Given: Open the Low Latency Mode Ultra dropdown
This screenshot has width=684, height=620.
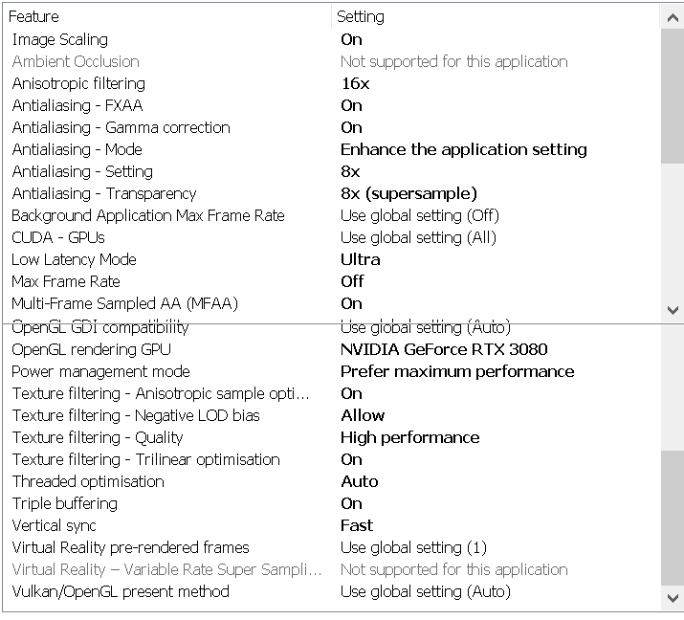Looking at the screenshot, I should click(361, 259).
